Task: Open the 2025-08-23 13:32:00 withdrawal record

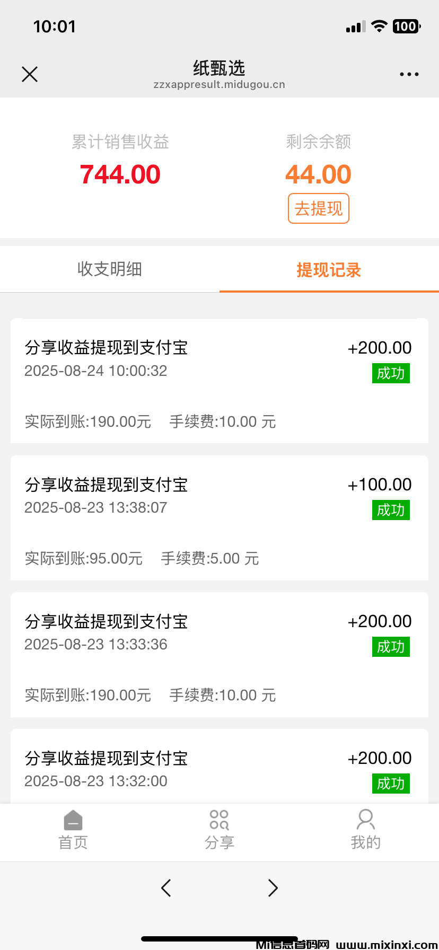Action: (x=219, y=769)
